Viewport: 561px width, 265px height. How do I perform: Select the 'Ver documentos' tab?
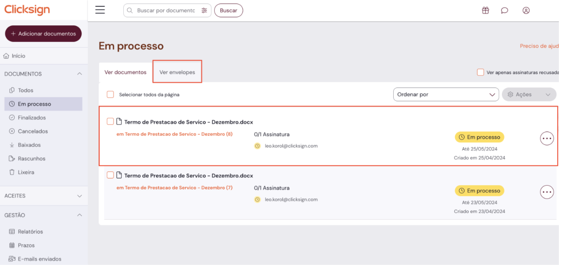coord(125,72)
